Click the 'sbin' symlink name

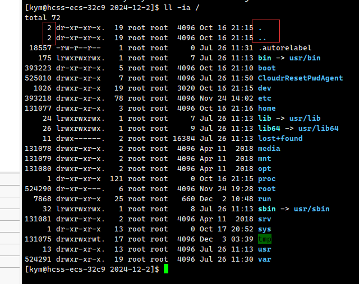click(x=267, y=209)
